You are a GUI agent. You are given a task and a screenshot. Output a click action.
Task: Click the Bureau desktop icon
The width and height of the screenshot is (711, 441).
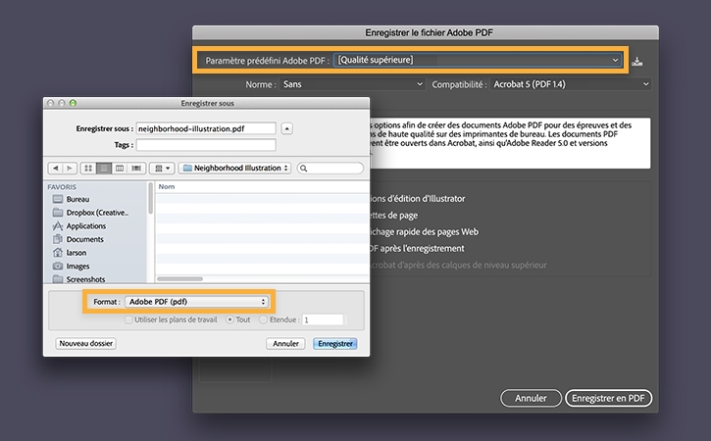[58, 199]
